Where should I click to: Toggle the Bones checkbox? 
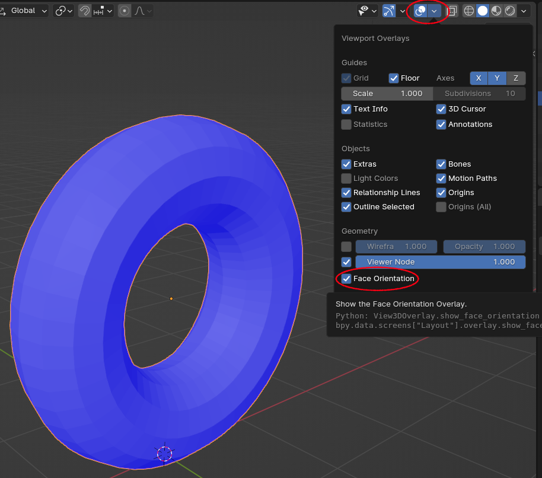pos(441,164)
